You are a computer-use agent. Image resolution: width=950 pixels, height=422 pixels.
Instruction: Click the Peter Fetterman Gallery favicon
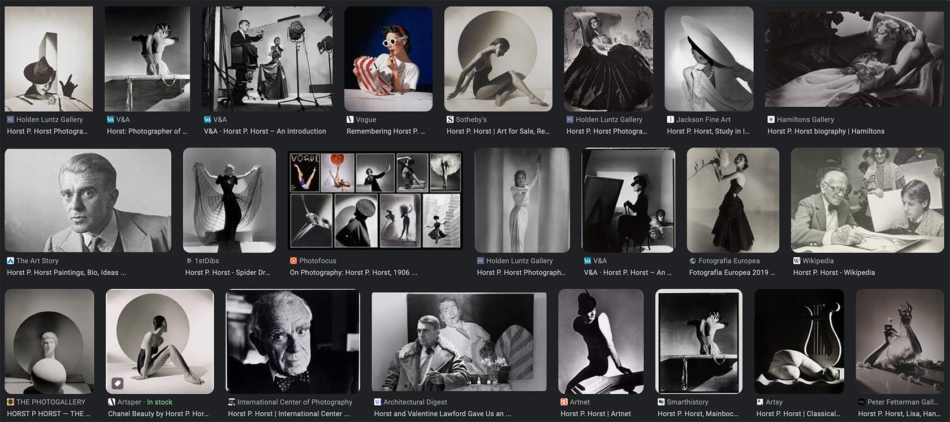click(x=862, y=402)
